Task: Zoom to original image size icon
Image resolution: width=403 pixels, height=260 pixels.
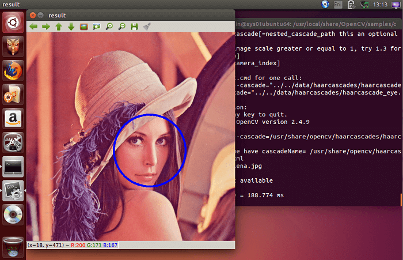Action: 84,27
